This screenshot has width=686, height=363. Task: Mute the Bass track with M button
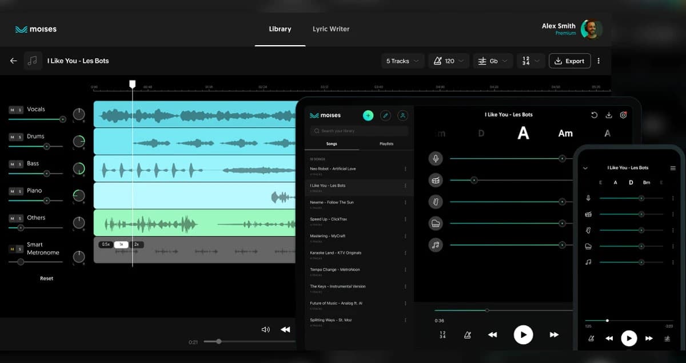[13, 164]
